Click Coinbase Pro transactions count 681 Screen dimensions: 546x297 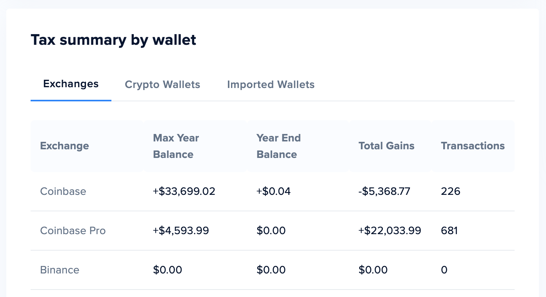click(x=450, y=231)
